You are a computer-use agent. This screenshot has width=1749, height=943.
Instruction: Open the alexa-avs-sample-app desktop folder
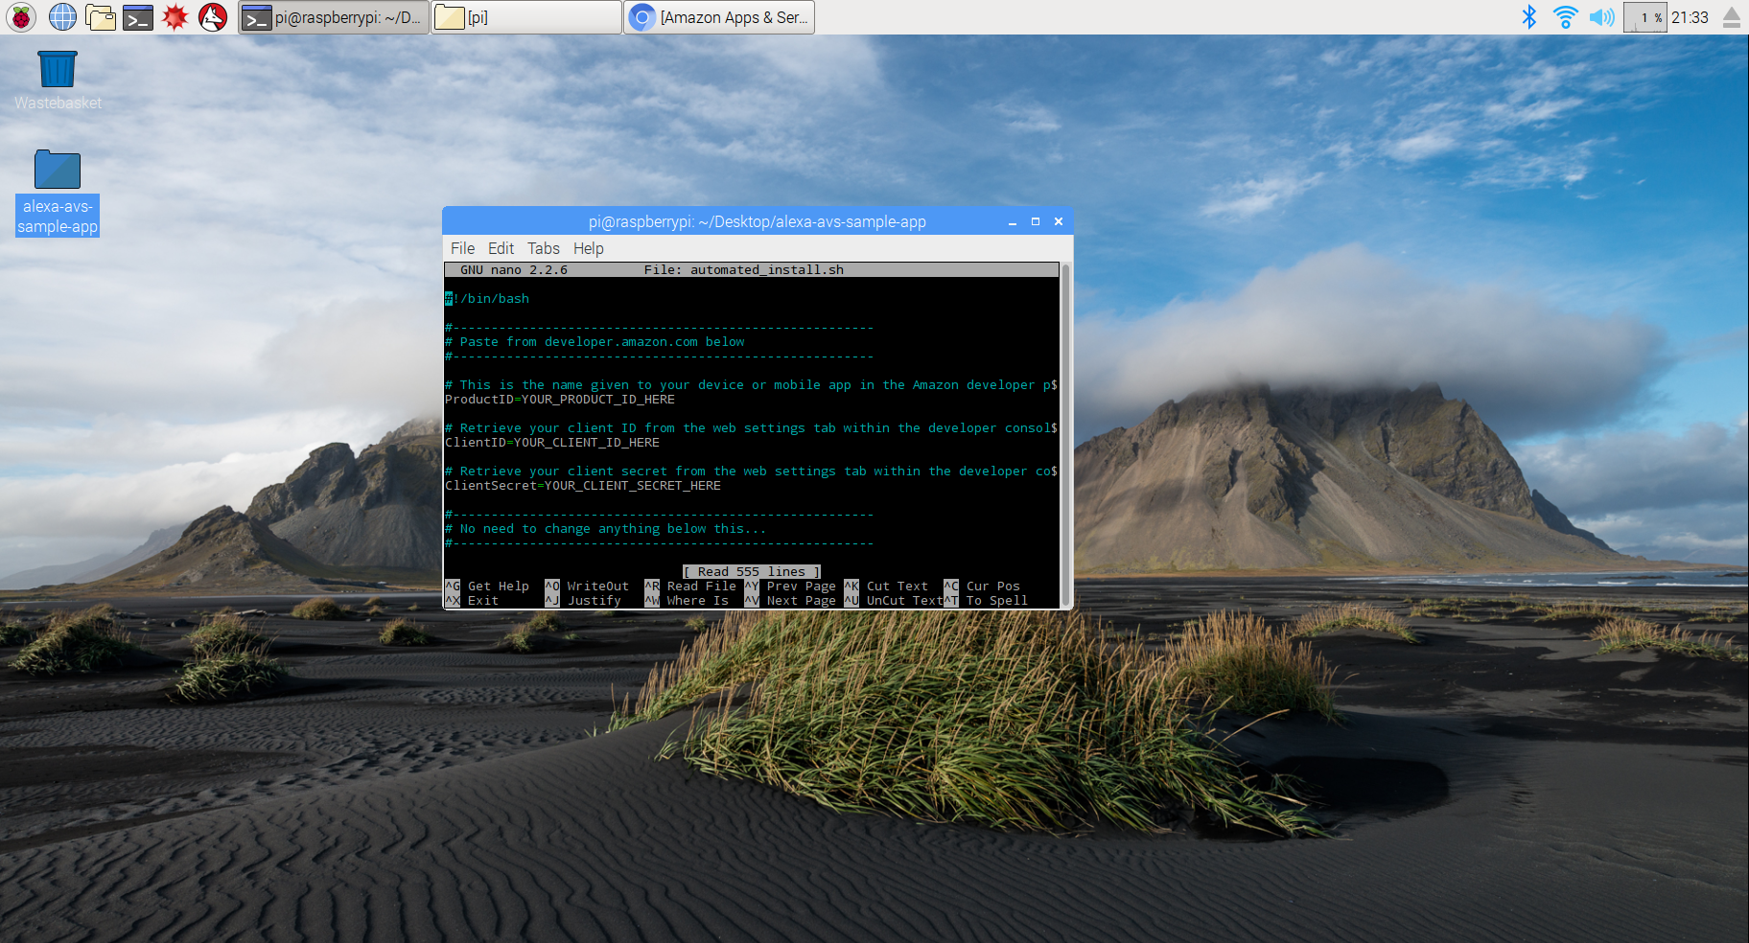(x=57, y=170)
